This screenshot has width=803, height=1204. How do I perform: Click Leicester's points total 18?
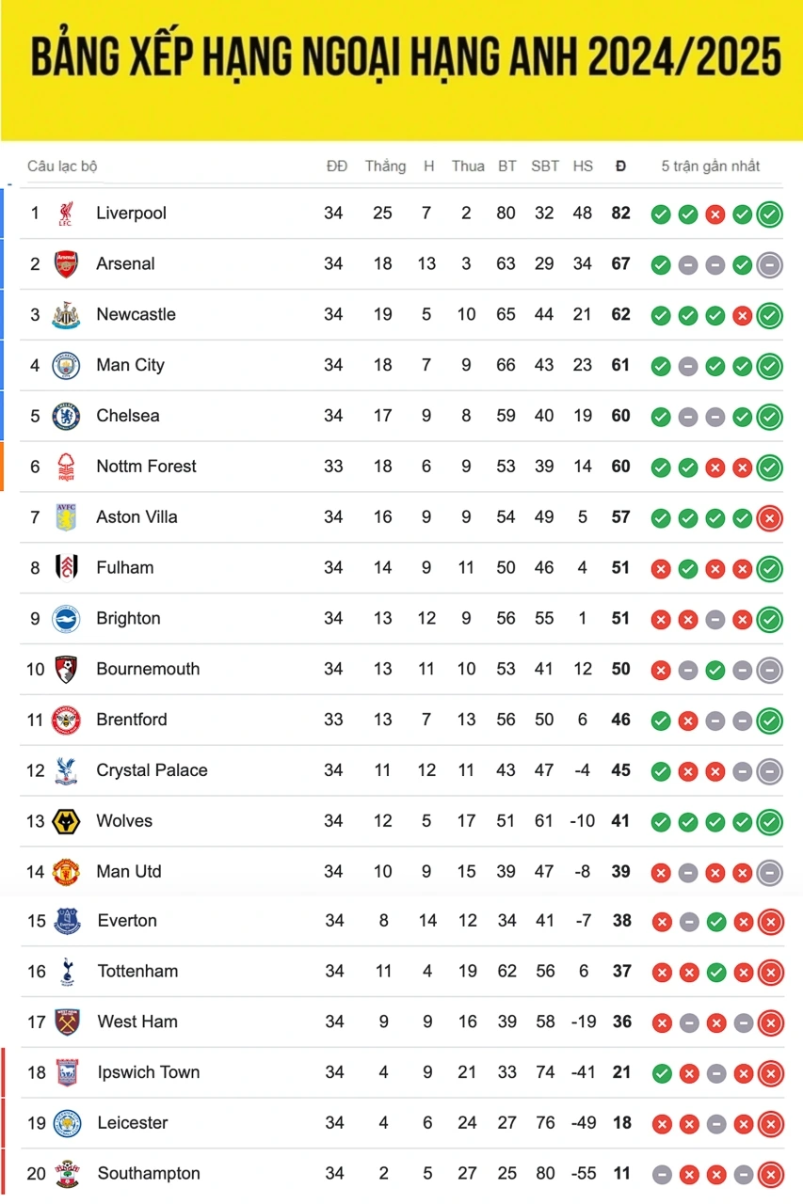(621, 1123)
